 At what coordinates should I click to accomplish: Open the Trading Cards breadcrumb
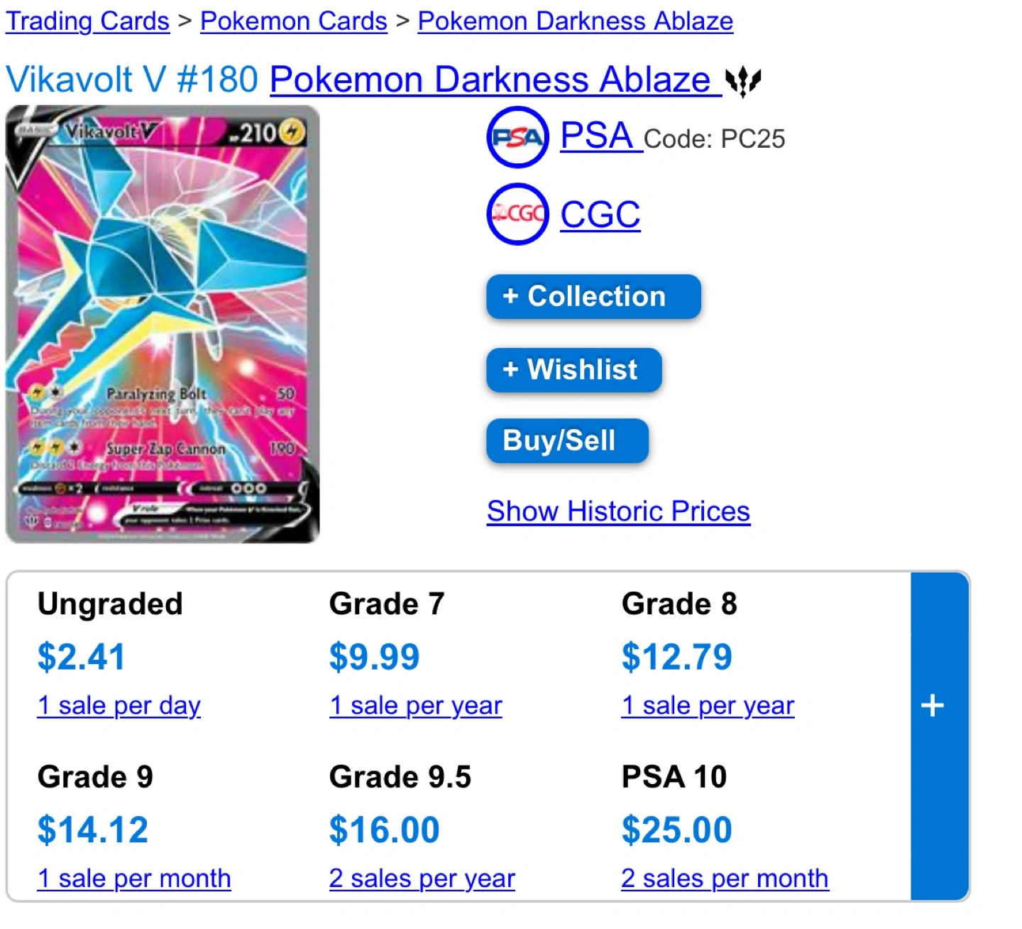[88, 21]
